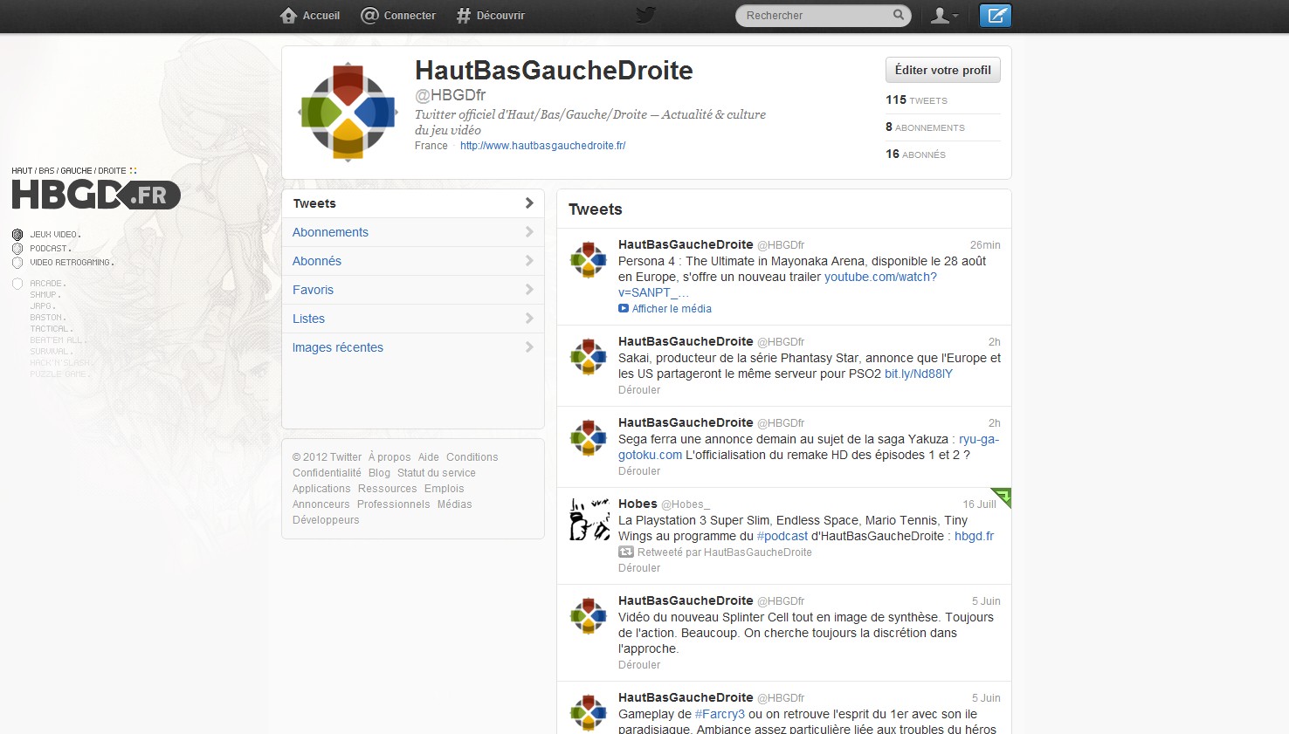Click the Éditer votre profil button
Screen dimensions: 1289x734
click(x=943, y=70)
